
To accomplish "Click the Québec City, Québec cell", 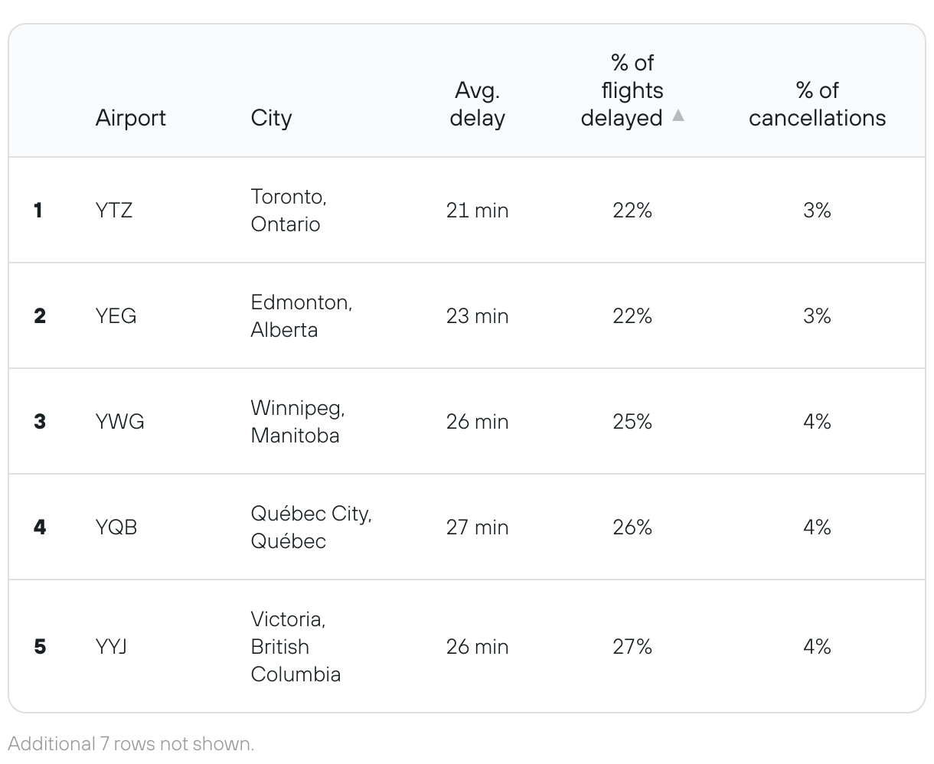I will (312, 527).
